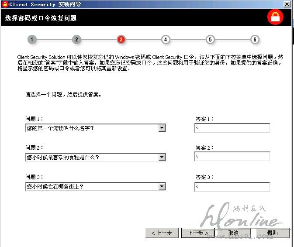Select step 5 circle in wizard progress
The height and width of the screenshot is (247, 294).
click(210, 40)
